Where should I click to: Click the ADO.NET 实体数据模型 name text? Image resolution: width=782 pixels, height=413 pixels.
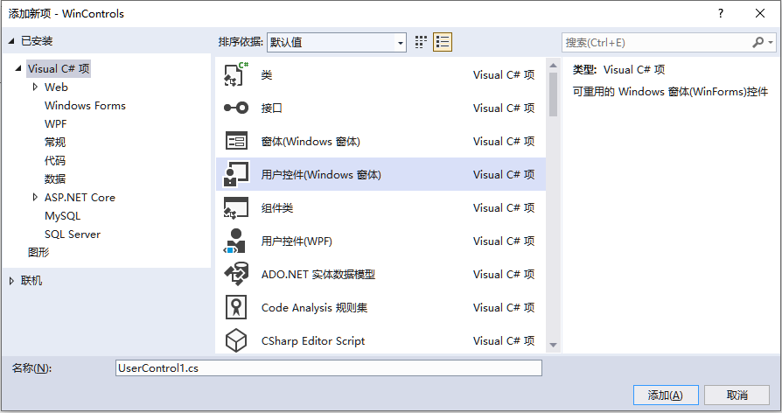click(318, 274)
